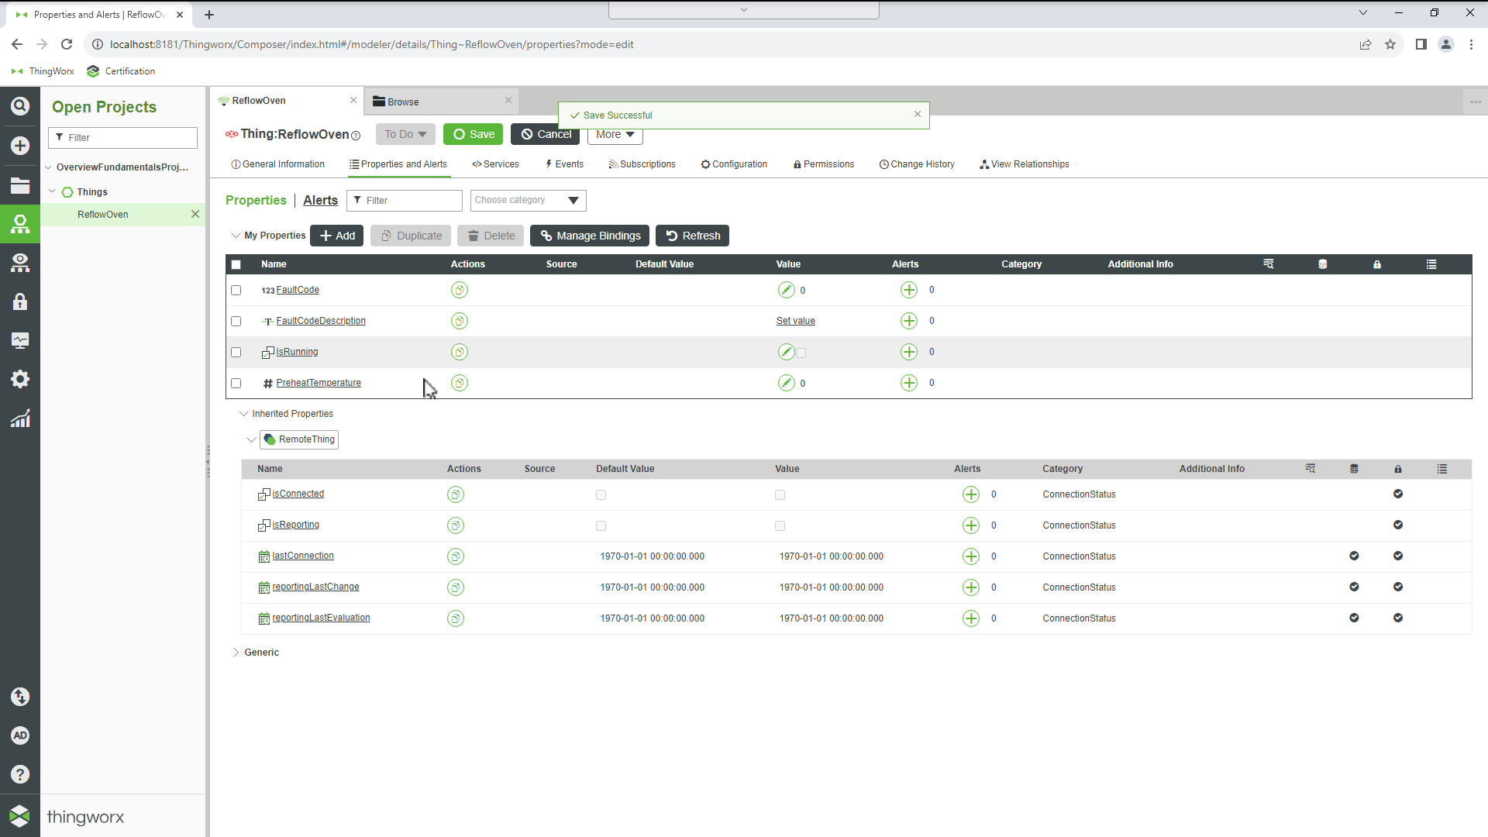Expand the Generic section

(x=236, y=653)
